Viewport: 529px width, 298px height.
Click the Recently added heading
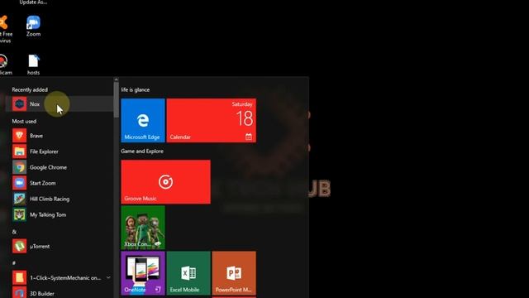30,89
